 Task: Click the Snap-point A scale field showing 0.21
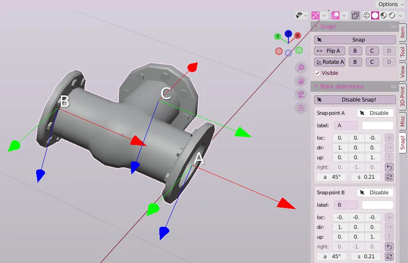click(x=366, y=177)
